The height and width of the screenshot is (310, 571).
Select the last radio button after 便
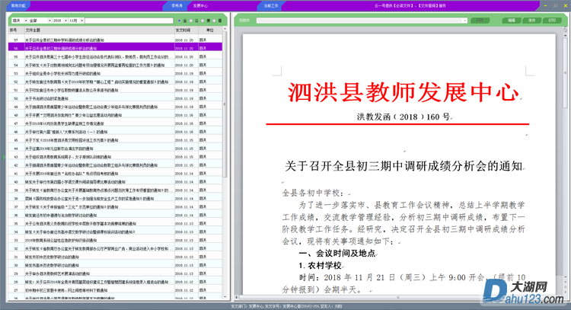click(x=215, y=21)
